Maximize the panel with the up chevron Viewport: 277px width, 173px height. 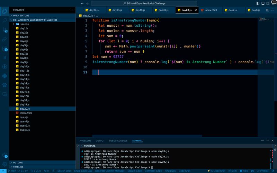[x=267, y=140]
